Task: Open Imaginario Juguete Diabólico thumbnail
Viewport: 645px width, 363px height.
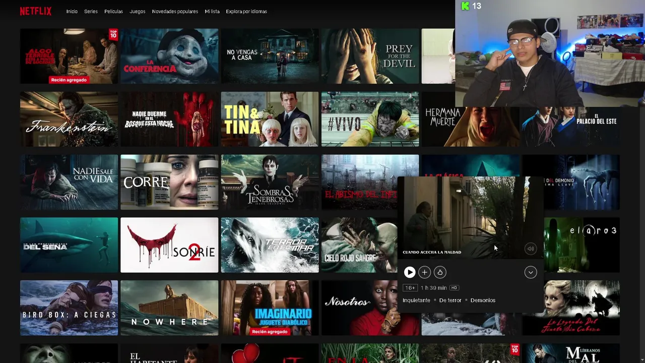Action: [x=270, y=308]
